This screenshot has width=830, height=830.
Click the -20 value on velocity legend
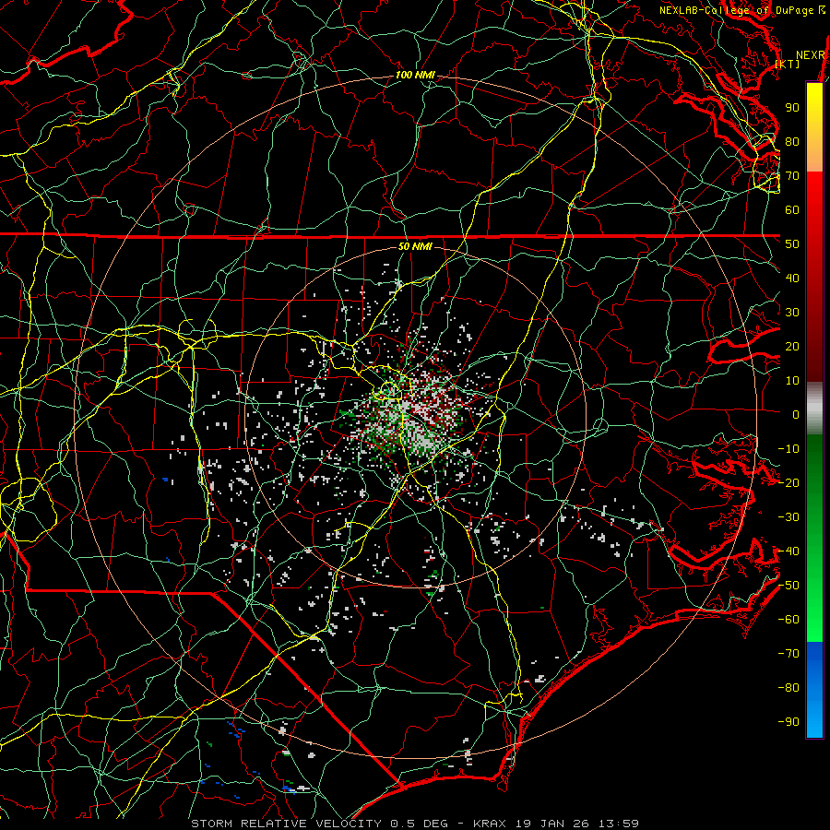(x=788, y=482)
